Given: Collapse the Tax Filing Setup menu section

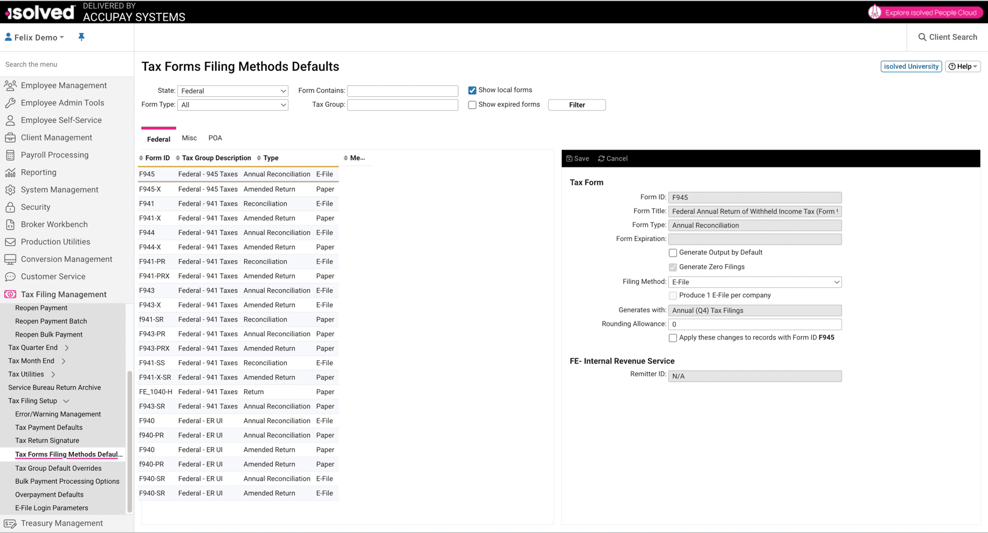Looking at the screenshot, I should (x=66, y=401).
